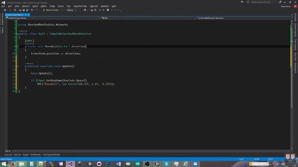Click the Visual Studio logo in the title bar
This screenshot has height=167, width=298.
coord(3,2)
